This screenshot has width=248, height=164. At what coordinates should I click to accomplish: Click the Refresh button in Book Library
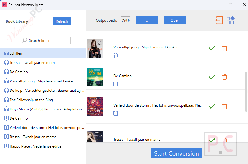62,21
